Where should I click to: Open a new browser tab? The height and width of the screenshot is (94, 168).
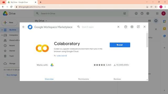tap(40, 2)
